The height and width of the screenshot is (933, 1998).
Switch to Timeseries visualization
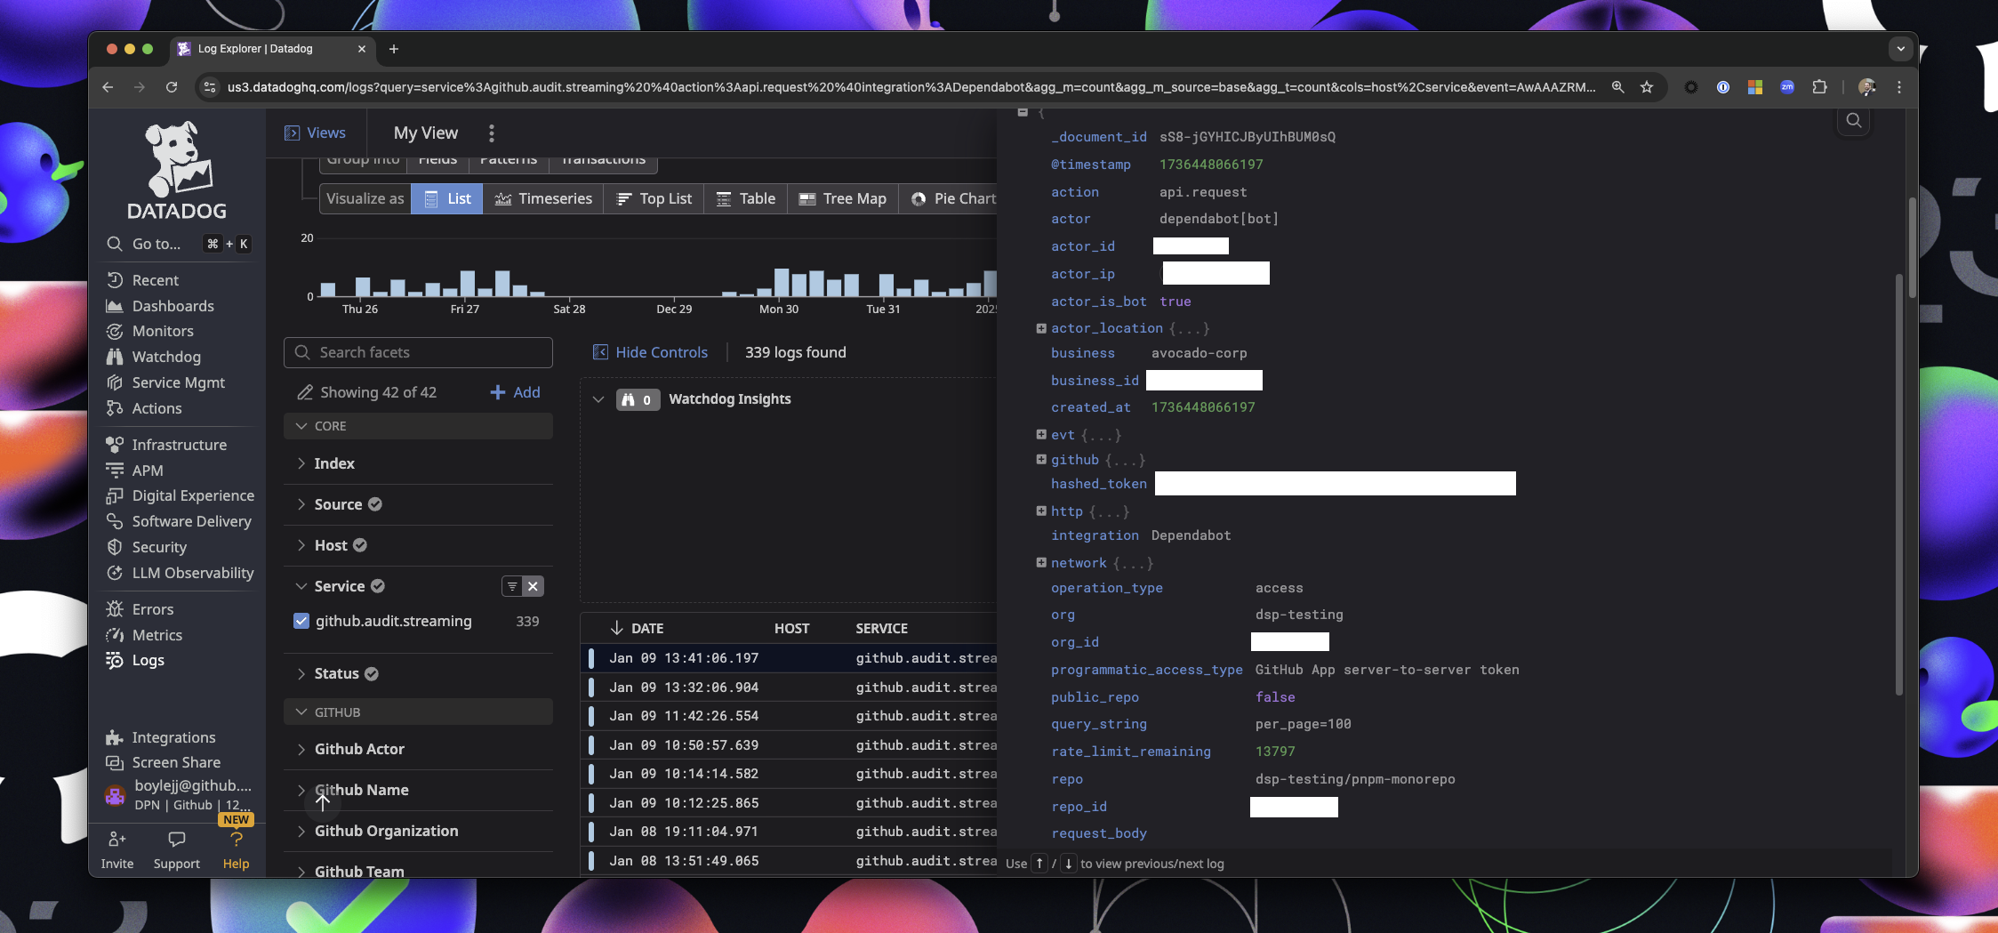(x=543, y=198)
